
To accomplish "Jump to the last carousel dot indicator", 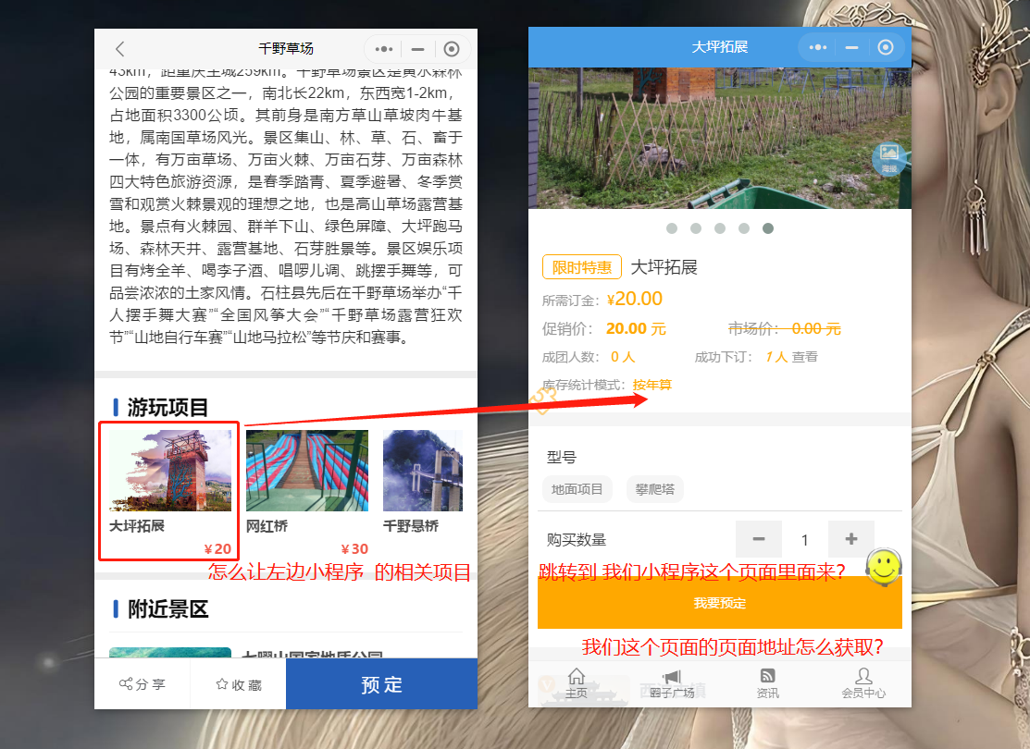I will tap(768, 228).
